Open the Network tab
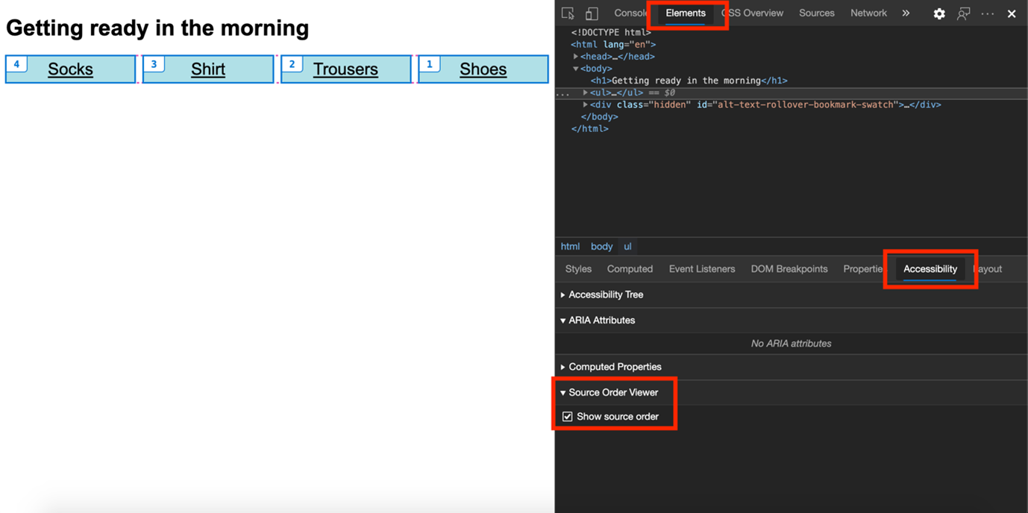The width and height of the screenshot is (1028, 513). point(868,13)
